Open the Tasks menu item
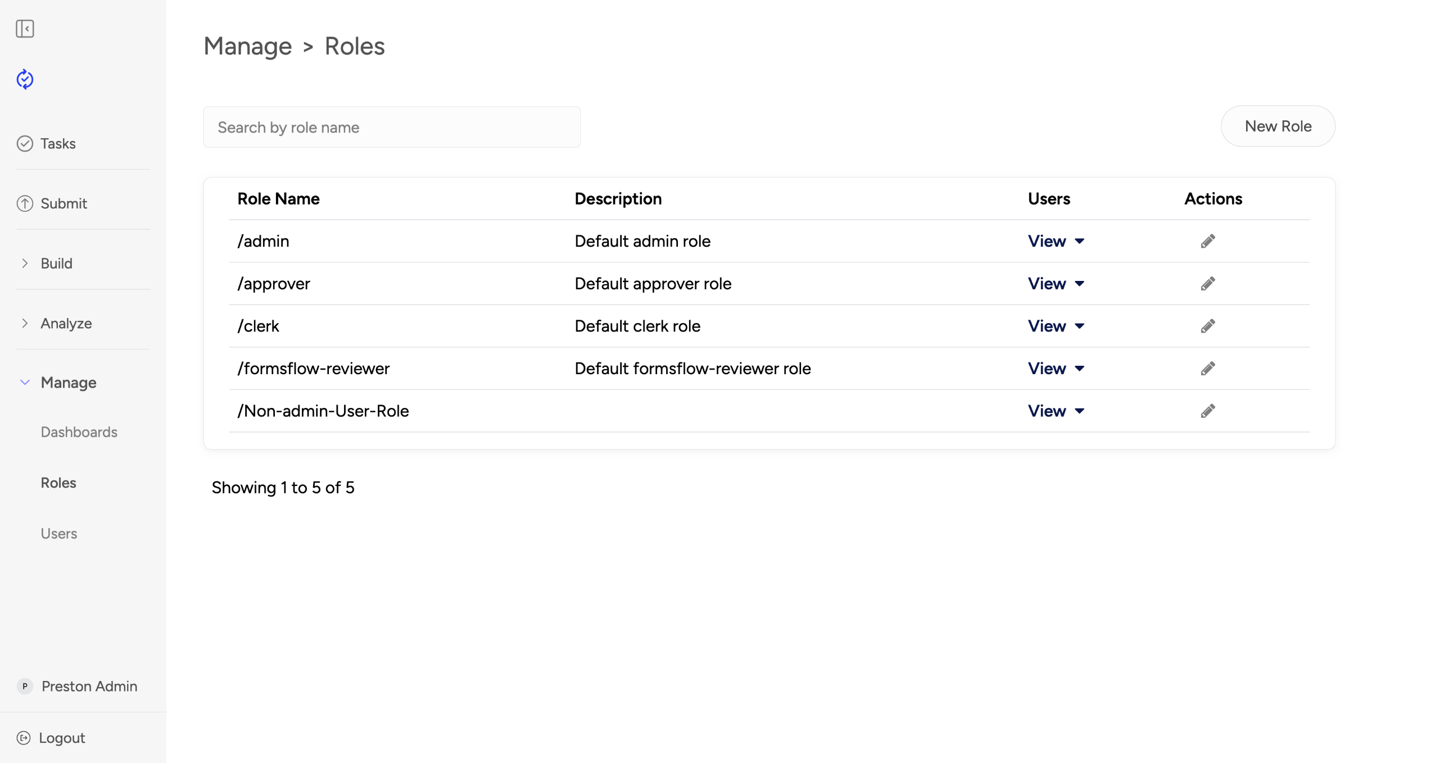Image resolution: width=1439 pixels, height=763 pixels. click(x=57, y=144)
